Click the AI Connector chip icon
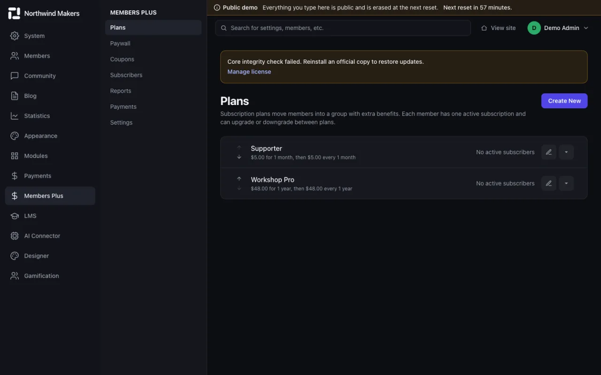This screenshot has width=601, height=375. (15, 236)
